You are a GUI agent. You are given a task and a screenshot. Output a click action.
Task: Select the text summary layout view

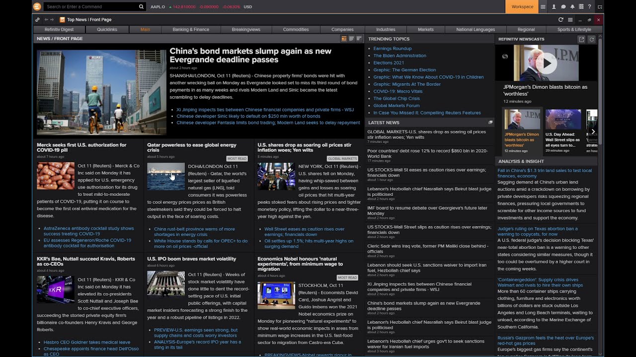(x=351, y=39)
